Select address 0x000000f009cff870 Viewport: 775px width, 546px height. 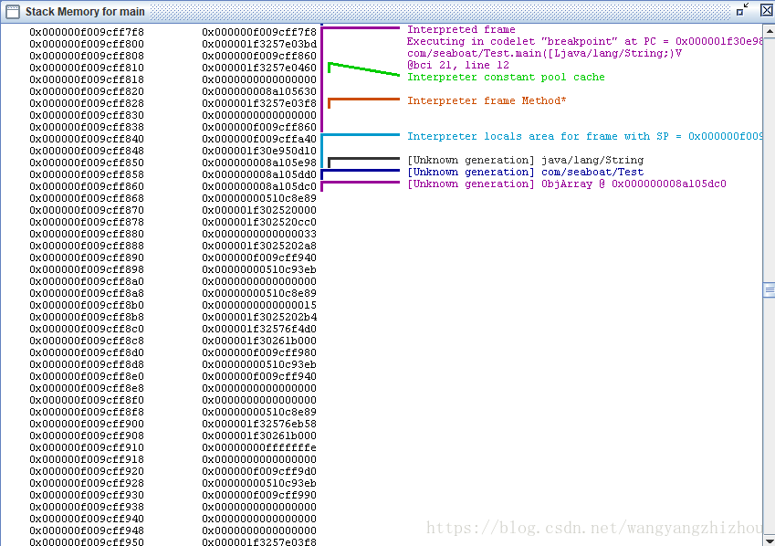click(x=87, y=210)
